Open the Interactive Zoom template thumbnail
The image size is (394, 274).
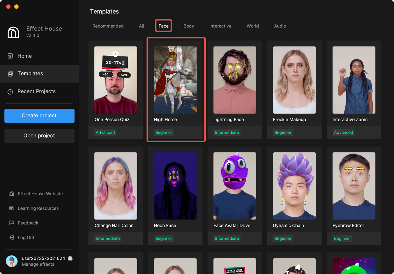click(354, 80)
